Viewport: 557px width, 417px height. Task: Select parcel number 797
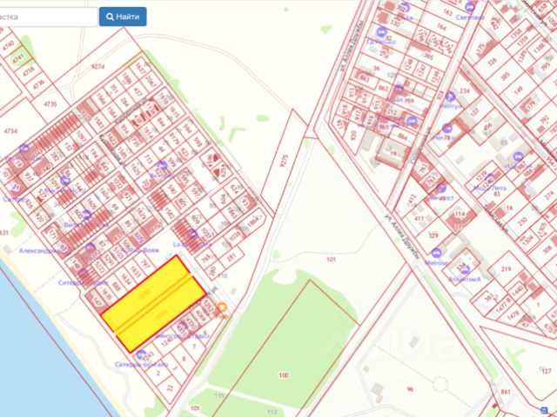(x=145, y=264)
